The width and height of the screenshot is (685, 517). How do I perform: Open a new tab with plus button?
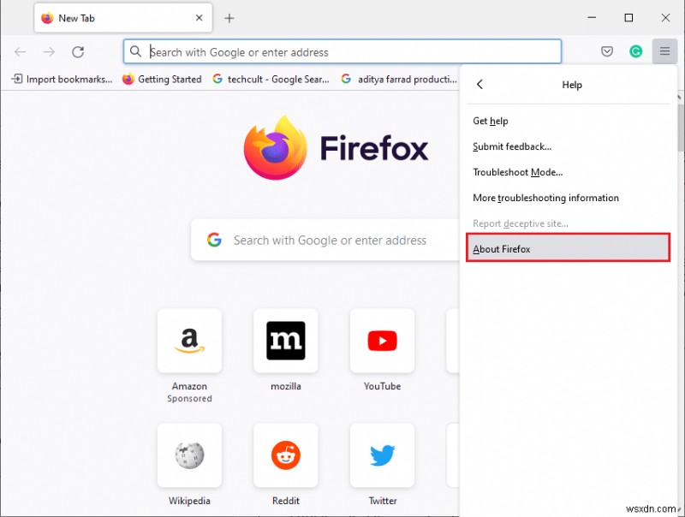(x=229, y=18)
